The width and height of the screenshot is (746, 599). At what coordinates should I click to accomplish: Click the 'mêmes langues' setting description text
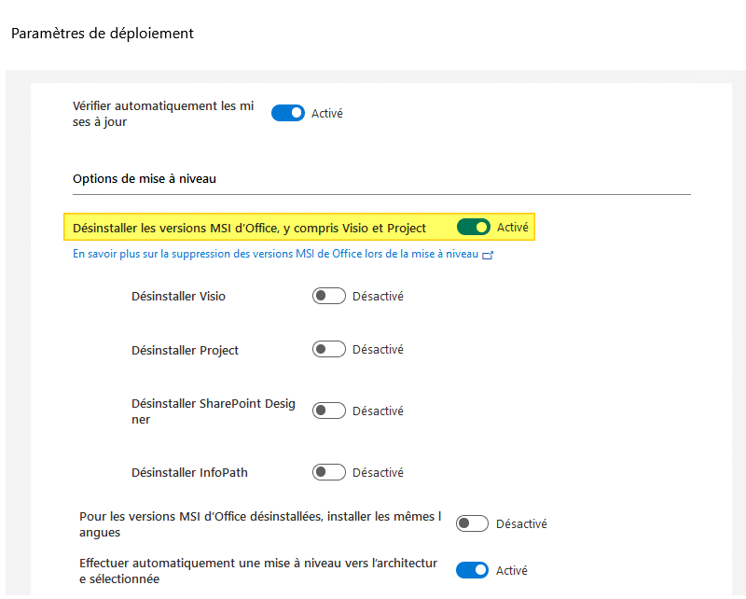[x=259, y=522]
